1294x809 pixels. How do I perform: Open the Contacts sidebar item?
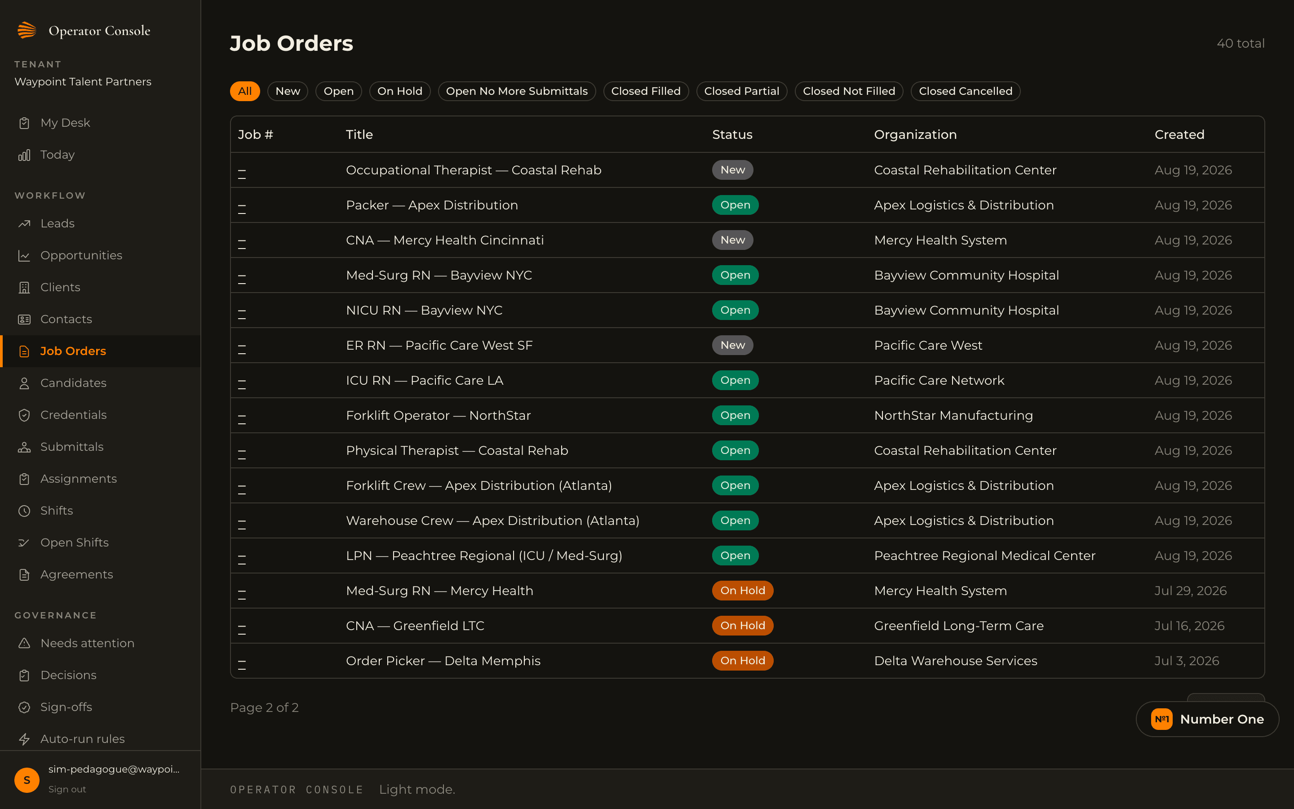tap(100, 319)
